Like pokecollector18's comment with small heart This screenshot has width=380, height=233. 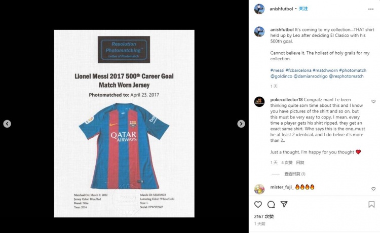point(373,101)
